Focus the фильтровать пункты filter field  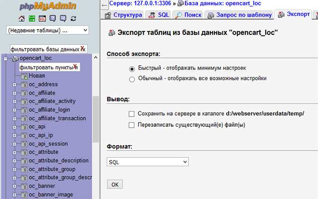coord(50,67)
